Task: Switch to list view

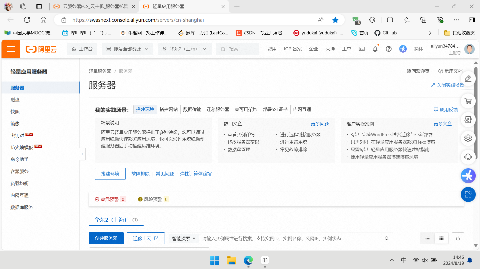Action: click(427, 239)
